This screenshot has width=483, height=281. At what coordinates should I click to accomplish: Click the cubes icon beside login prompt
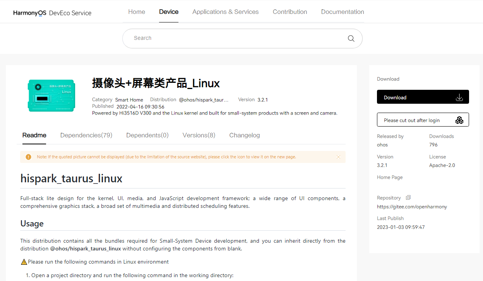[459, 120]
